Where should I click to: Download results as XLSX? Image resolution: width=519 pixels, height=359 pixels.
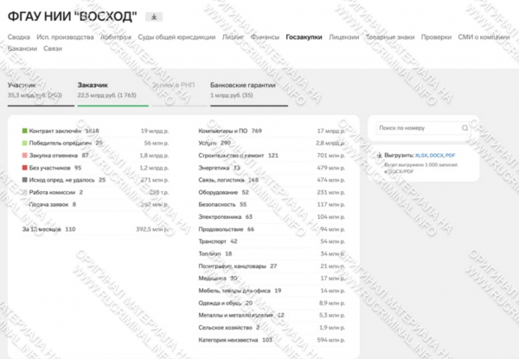point(421,154)
